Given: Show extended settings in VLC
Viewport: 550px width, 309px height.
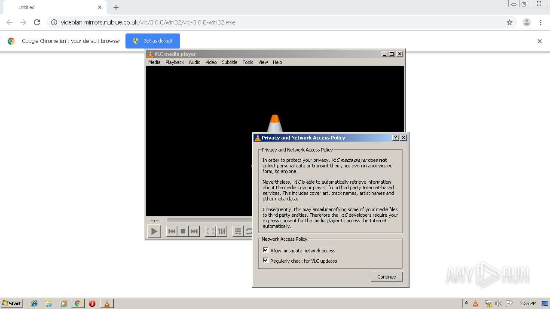Looking at the screenshot, I should click(222, 231).
